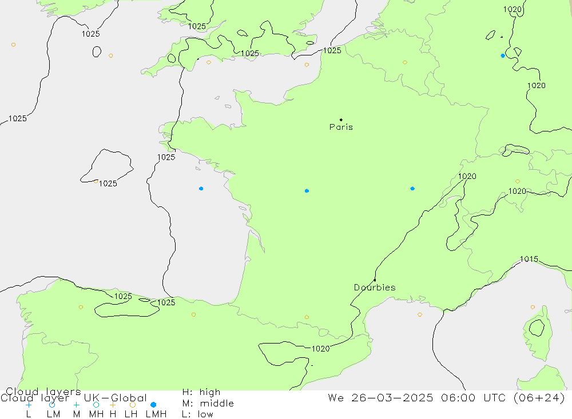Click the Paris city dot
The height and width of the screenshot is (419, 572).
[x=341, y=119]
